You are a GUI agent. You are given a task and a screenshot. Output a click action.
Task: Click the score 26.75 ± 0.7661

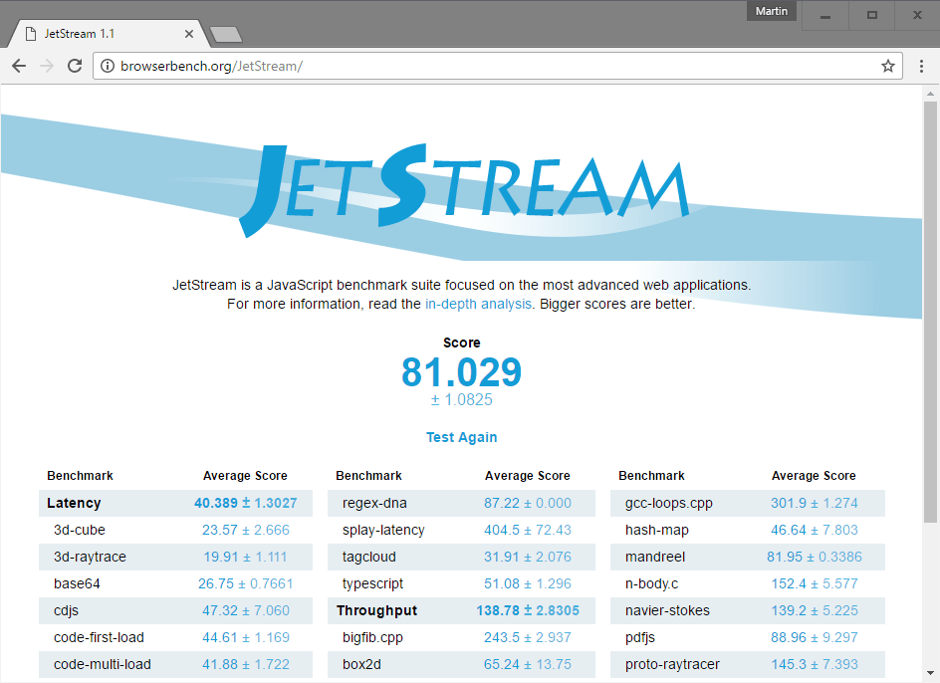[x=246, y=584]
